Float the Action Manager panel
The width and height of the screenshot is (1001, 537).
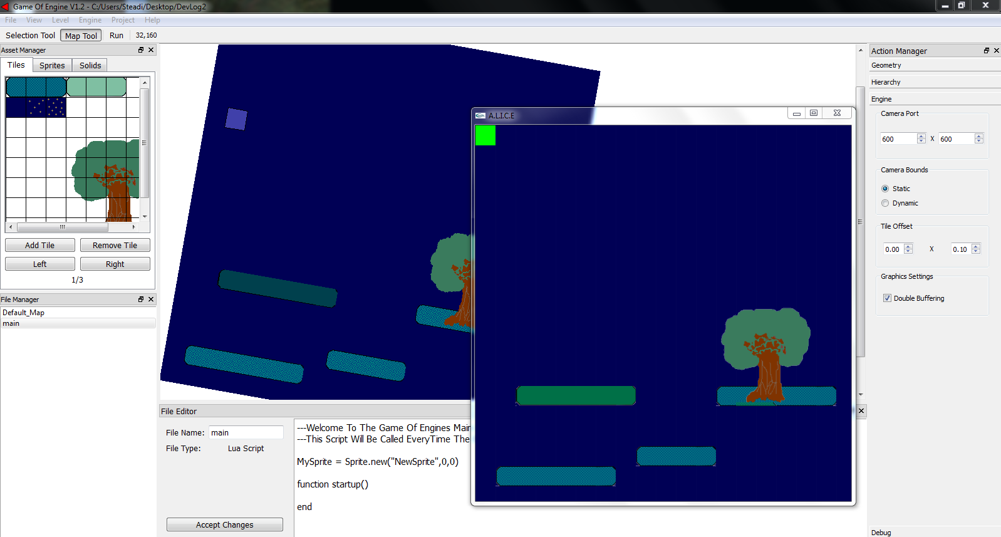[987, 51]
